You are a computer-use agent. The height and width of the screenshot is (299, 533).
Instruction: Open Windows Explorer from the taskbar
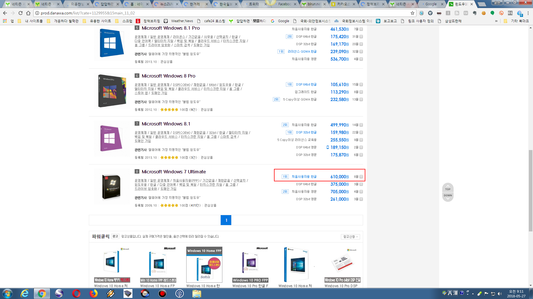[197, 293]
